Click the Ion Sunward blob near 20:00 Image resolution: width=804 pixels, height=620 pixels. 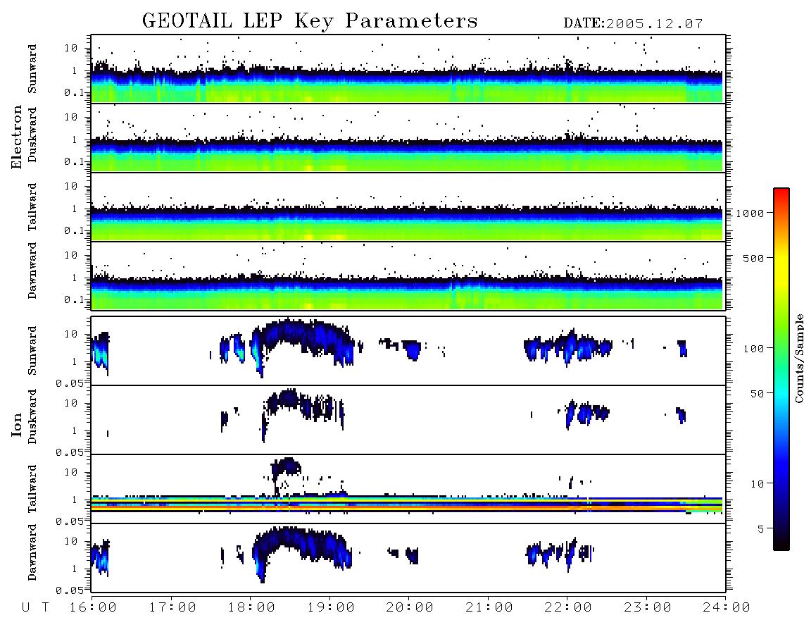point(412,350)
